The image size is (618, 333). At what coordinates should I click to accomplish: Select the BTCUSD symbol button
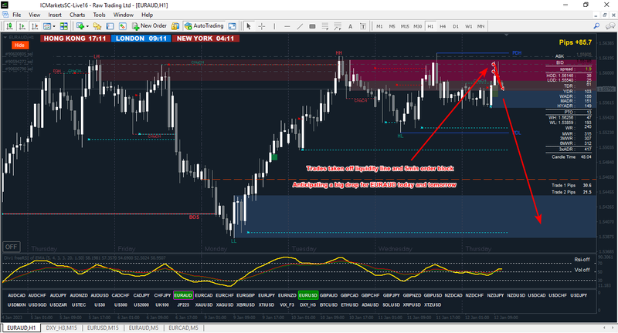coord(328,304)
